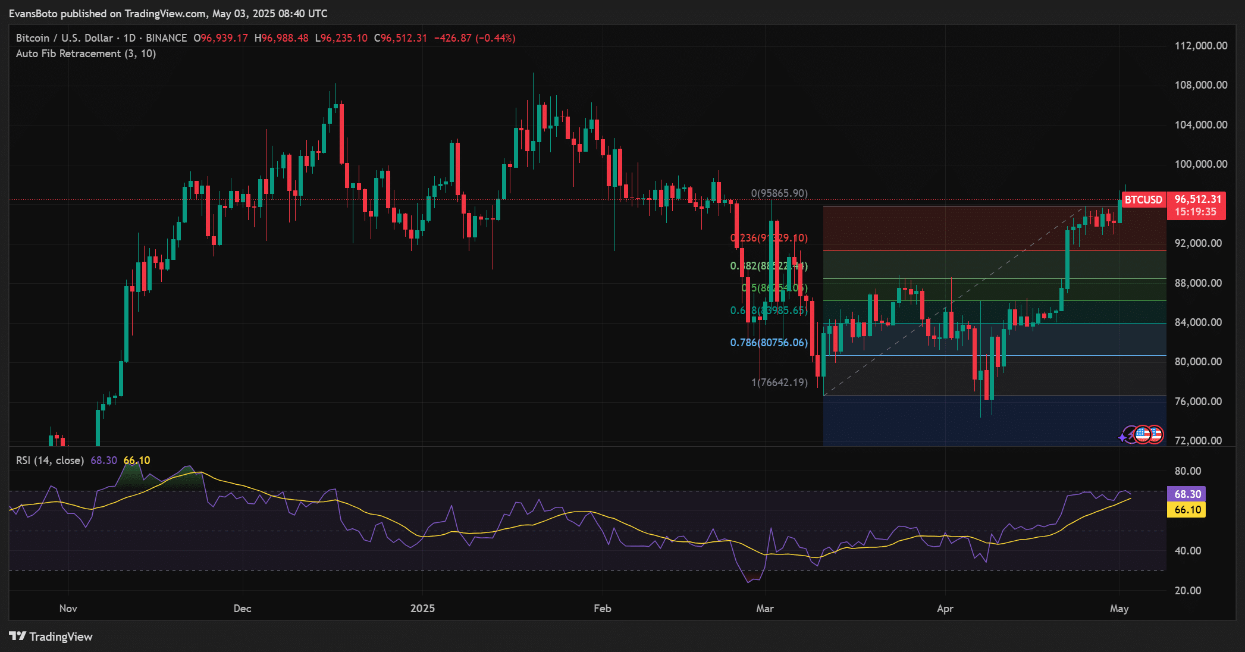
Task: Click the Mar label on time axis
Action: pos(765,609)
